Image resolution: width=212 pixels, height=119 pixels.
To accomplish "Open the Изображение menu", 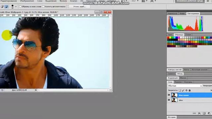I will [x=27, y=1].
